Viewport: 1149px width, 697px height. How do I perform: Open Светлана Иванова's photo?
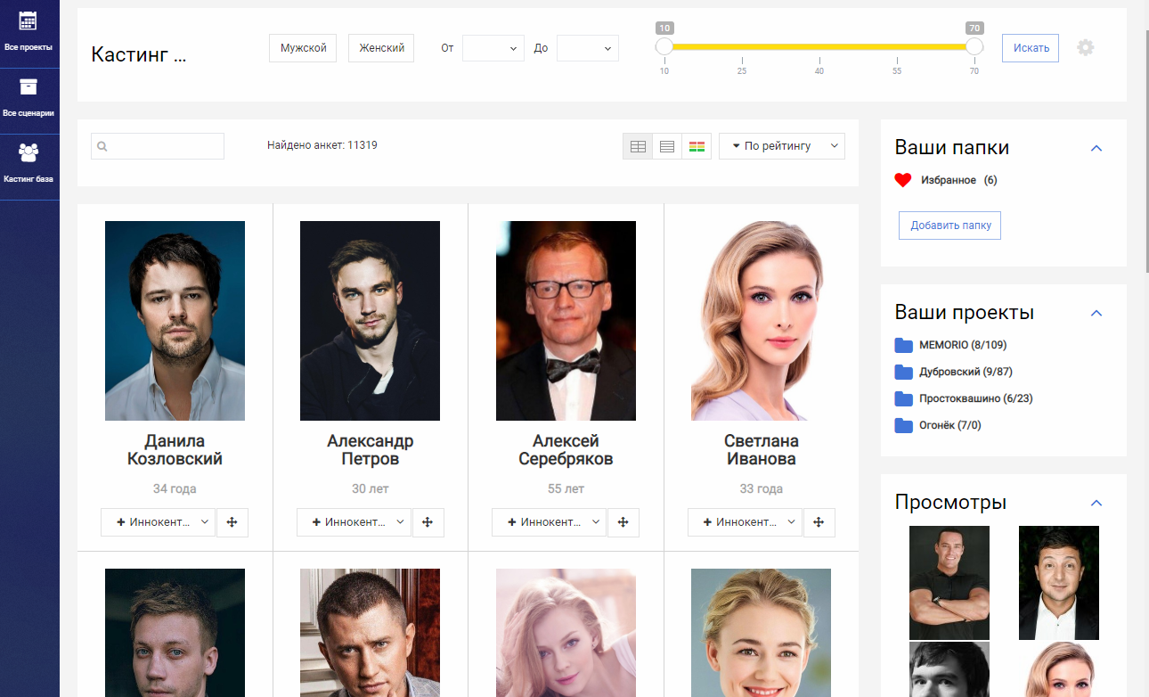pyautogui.click(x=761, y=321)
